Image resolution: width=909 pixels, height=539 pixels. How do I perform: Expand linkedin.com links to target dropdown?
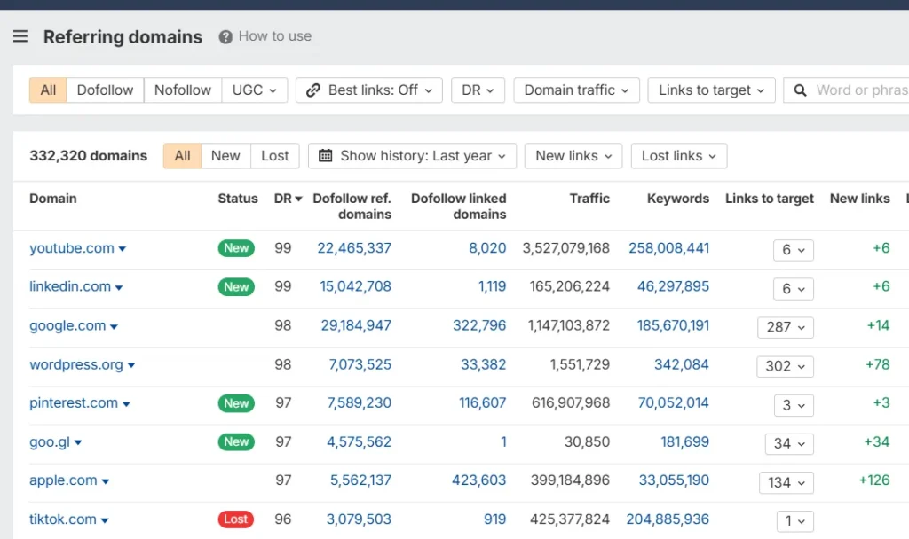794,289
